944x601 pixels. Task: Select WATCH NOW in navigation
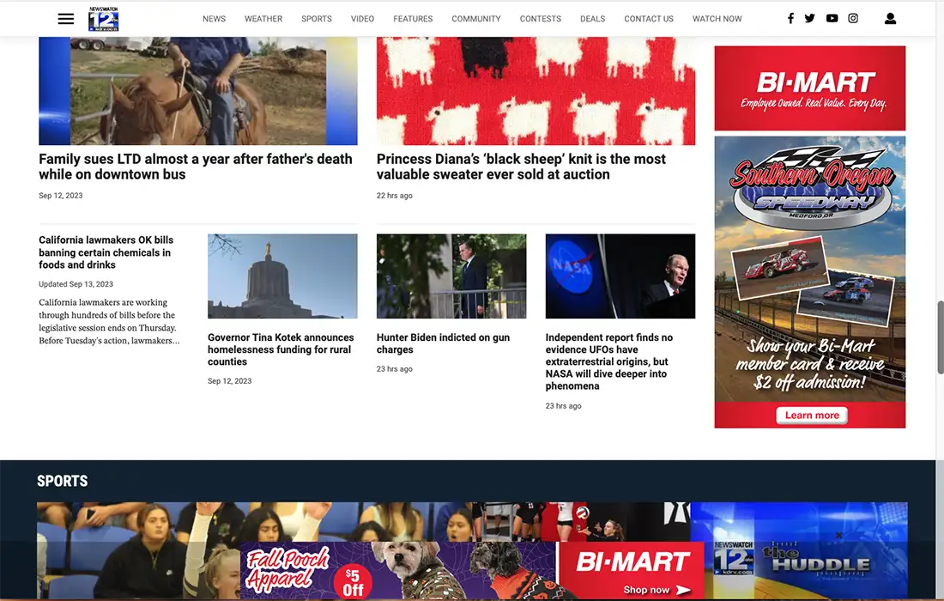pos(717,19)
